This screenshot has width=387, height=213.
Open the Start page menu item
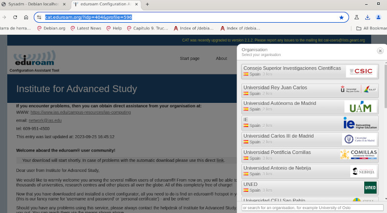point(190,58)
